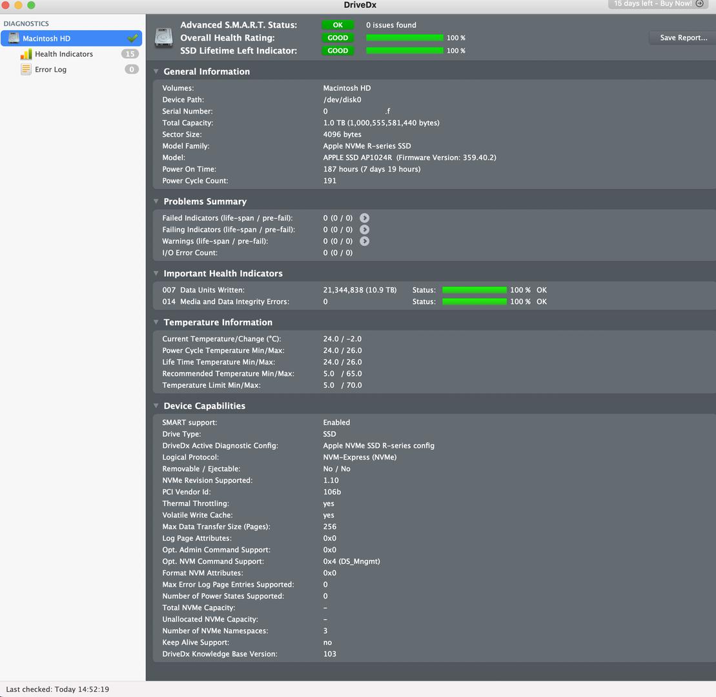Screen dimensions: 716x697
Task: Collapse the Device Capabilities section
Action: pos(156,406)
